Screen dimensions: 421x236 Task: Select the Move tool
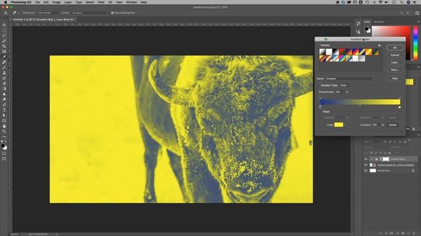click(4, 25)
